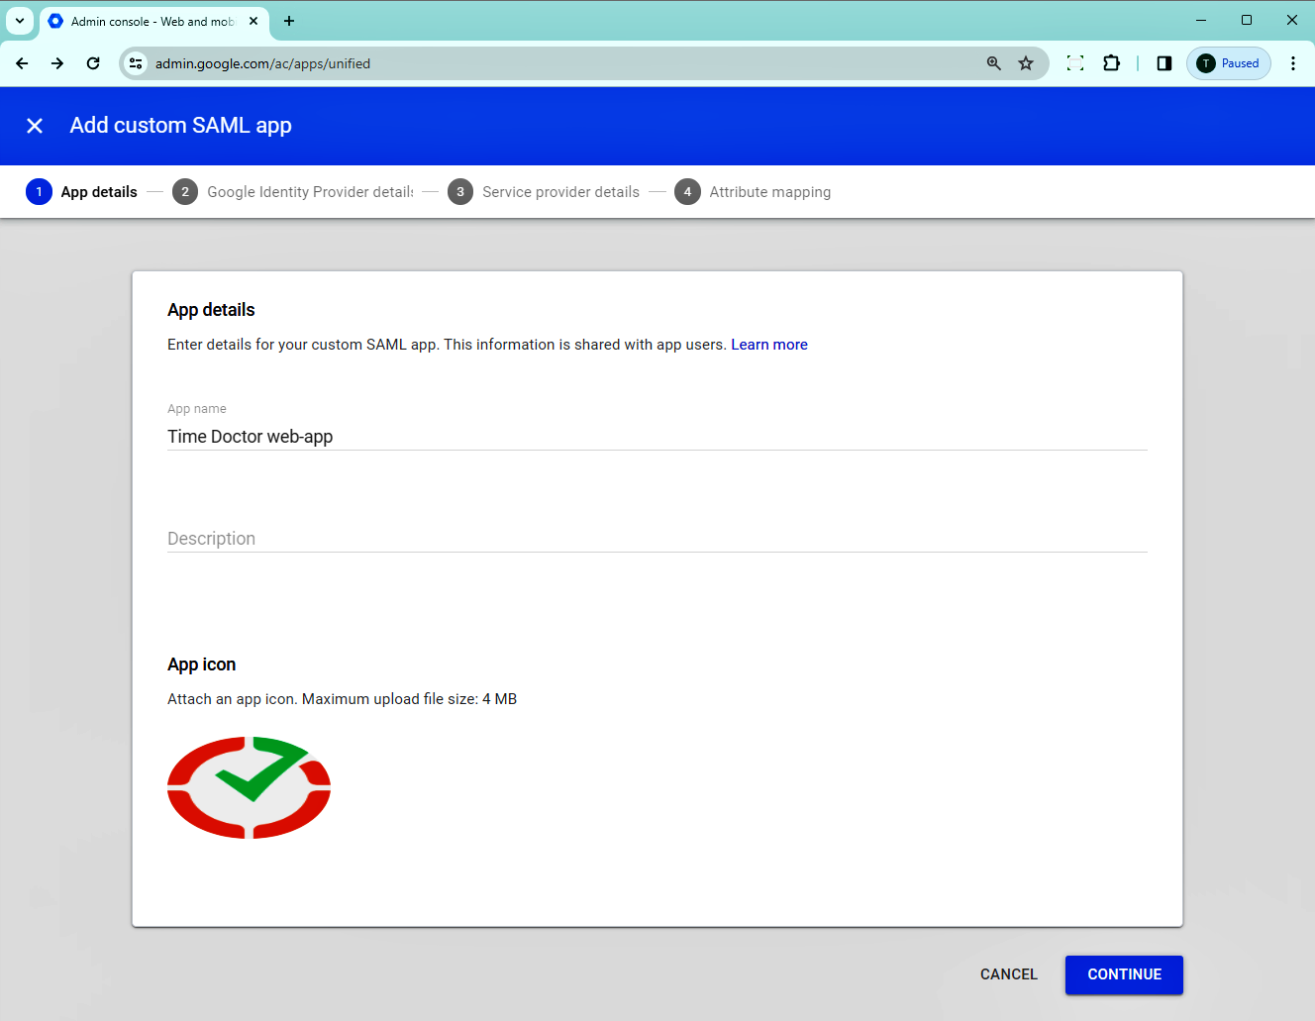Open the tab search chevron

(x=20, y=21)
